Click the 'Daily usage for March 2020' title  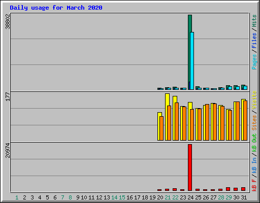click(x=56, y=8)
